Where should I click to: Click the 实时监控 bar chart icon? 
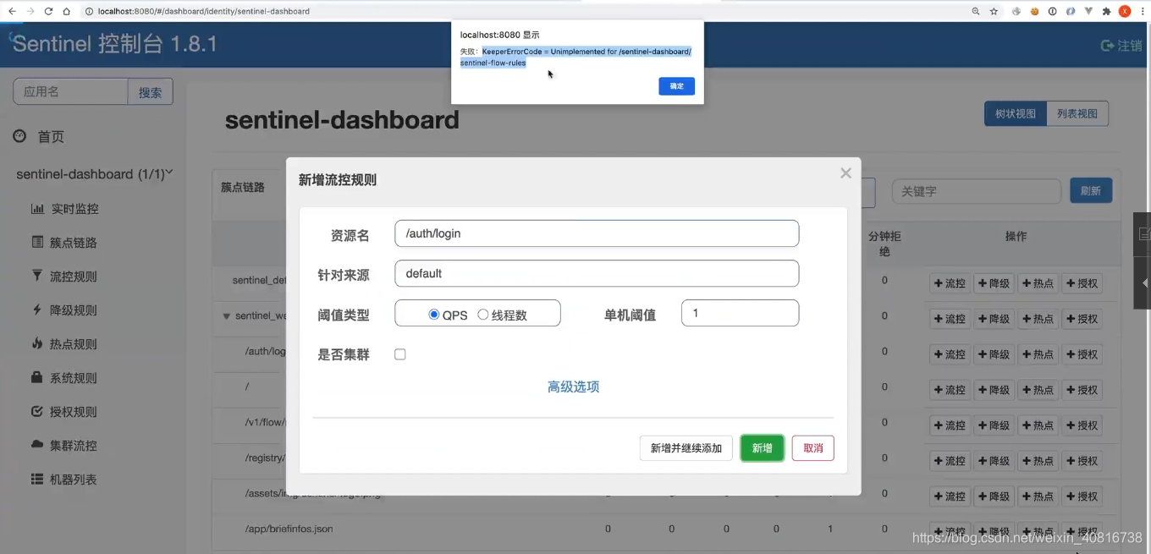tap(37, 209)
